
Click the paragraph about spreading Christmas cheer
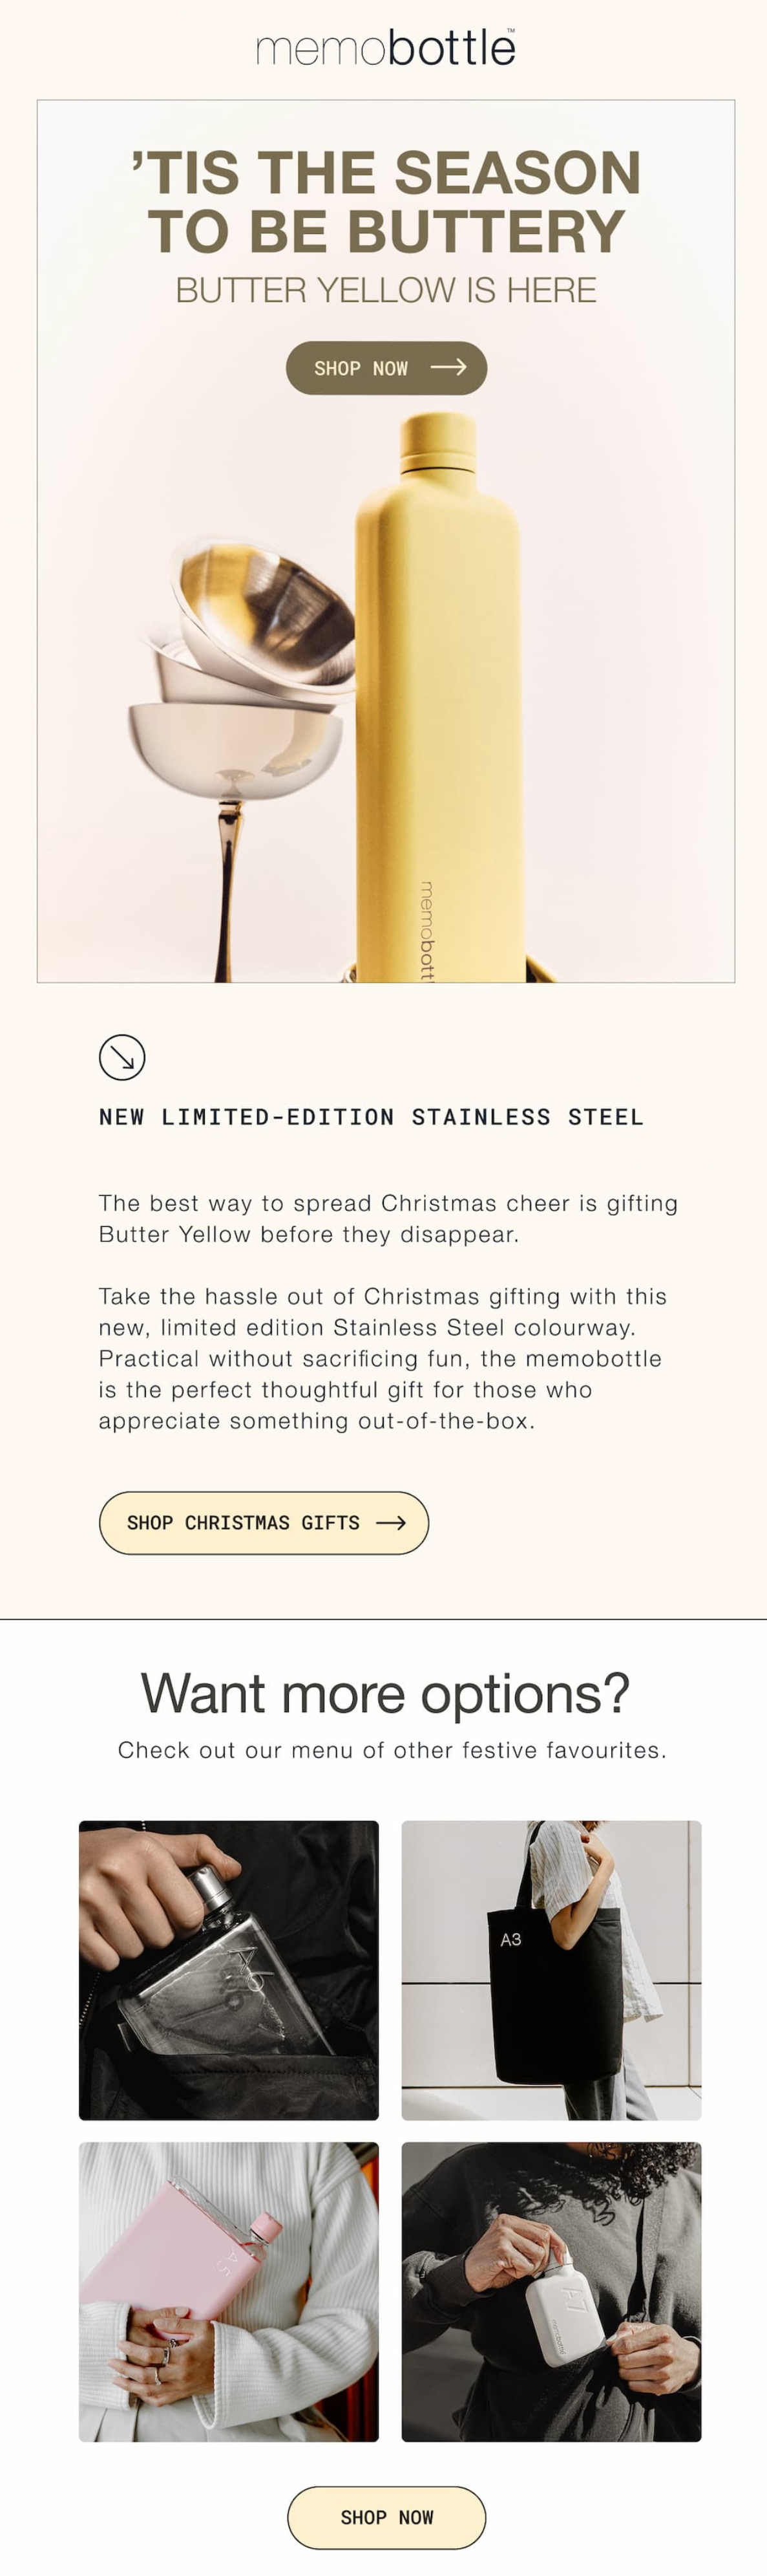pyautogui.click(x=388, y=1218)
